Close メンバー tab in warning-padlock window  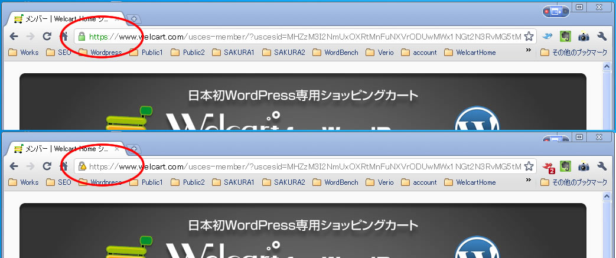pyautogui.click(x=117, y=149)
